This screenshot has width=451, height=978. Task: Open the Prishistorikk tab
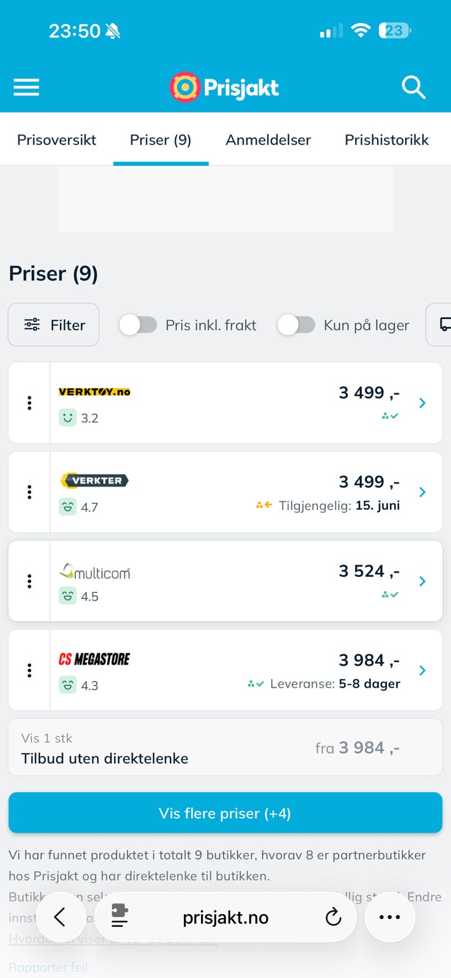(387, 140)
